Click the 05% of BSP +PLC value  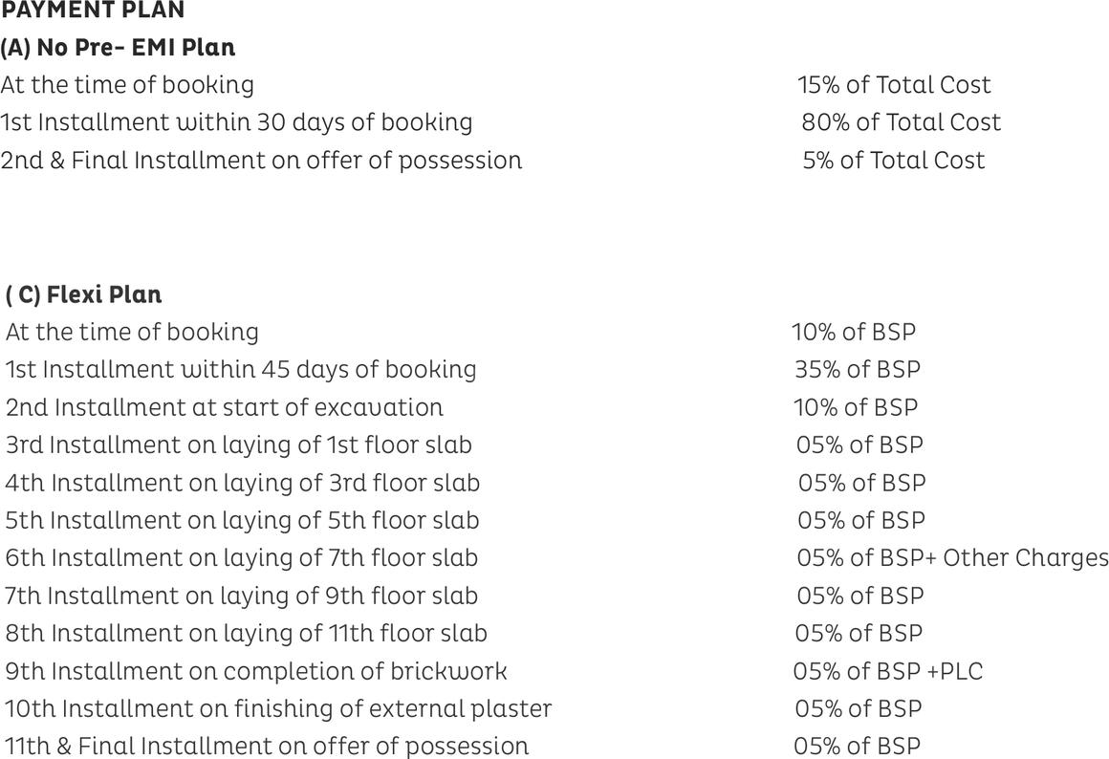pos(887,671)
